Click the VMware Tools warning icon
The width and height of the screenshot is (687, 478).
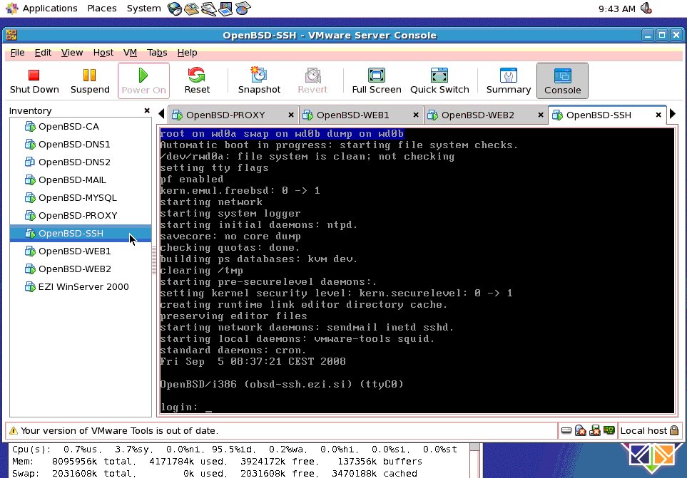tap(14, 431)
